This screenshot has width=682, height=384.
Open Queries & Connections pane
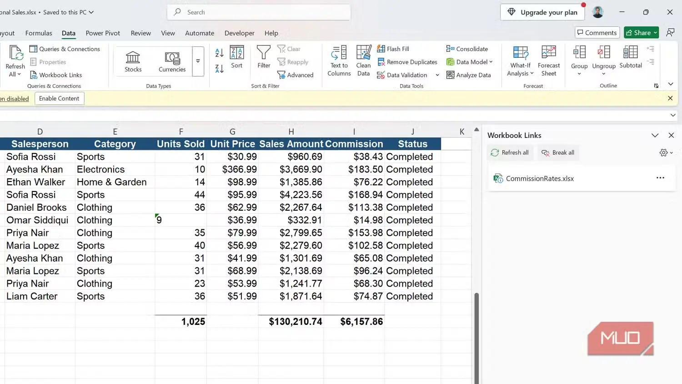(x=65, y=49)
